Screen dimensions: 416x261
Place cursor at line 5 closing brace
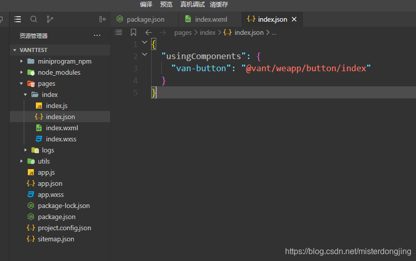[154, 92]
